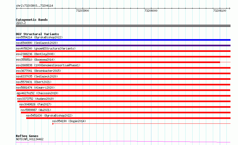Image resolution: width=238 pixels, height=145 pixels.
Task: Open nsv4056240 (gnomADStructuralVariants) variant
Action: 46,48
